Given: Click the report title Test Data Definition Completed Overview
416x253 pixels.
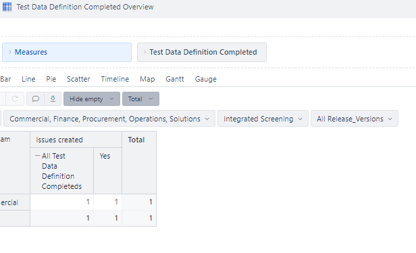Looking at the screenshot, I should click(x=85, y=7).
